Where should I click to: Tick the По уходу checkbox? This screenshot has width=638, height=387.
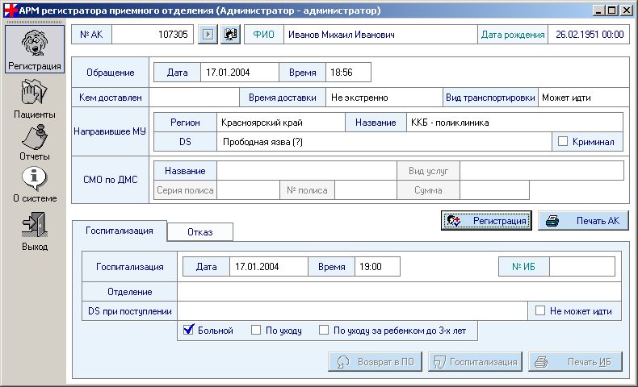256,330
